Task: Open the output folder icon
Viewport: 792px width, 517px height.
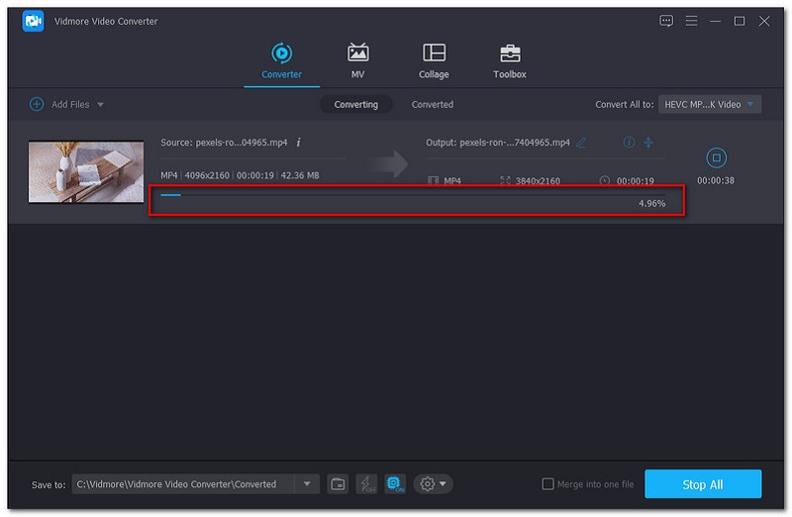Action: tap(338, 484)
